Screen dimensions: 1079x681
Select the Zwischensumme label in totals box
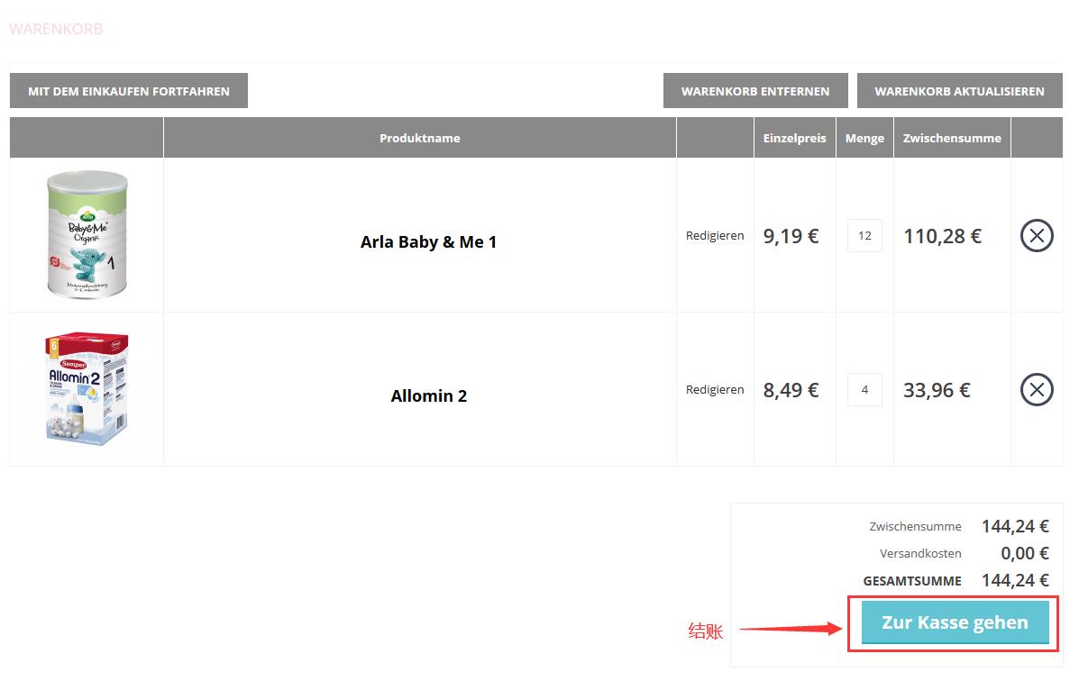(x=915, y=527)
